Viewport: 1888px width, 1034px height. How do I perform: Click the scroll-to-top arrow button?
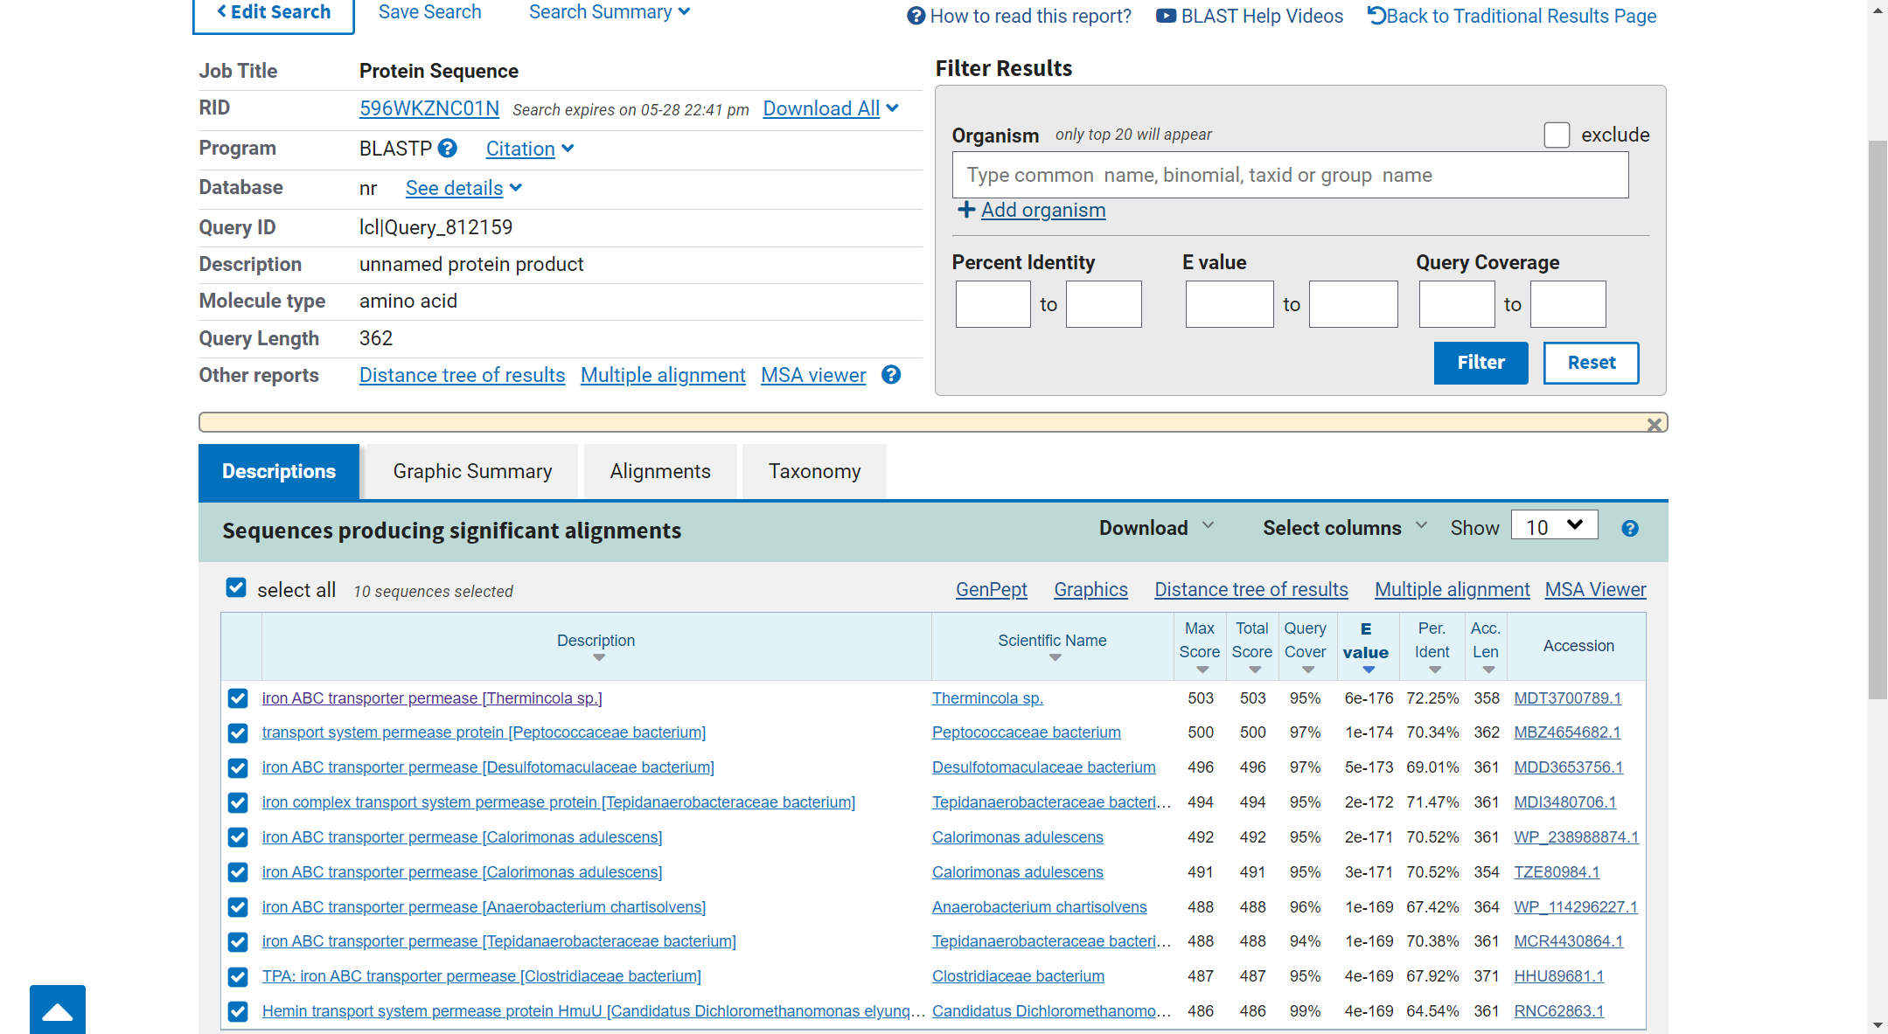coord(58,1010)
